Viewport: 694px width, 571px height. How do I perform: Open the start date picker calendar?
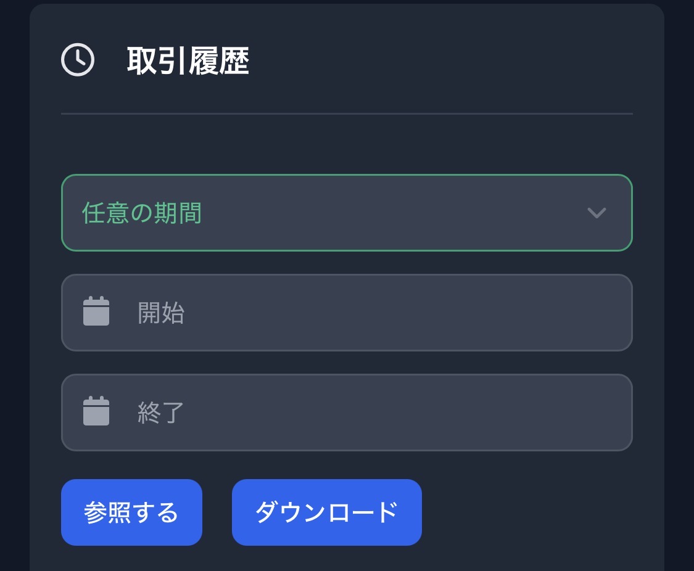point(96,311)
